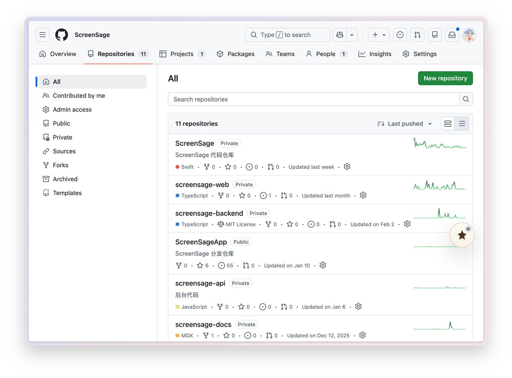Switch to the Overview tab
Viewport: 512px width, 378px height.
58,54
